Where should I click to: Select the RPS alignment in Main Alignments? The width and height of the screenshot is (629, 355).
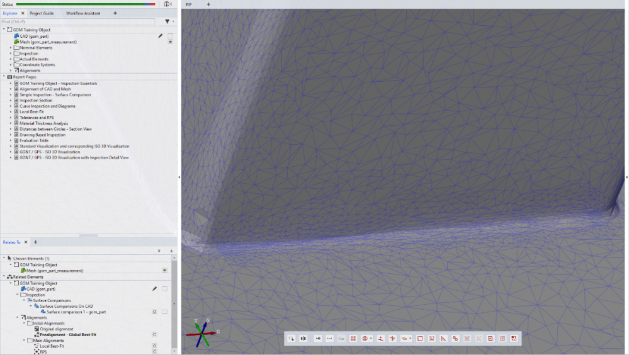(x=43, y=352)
